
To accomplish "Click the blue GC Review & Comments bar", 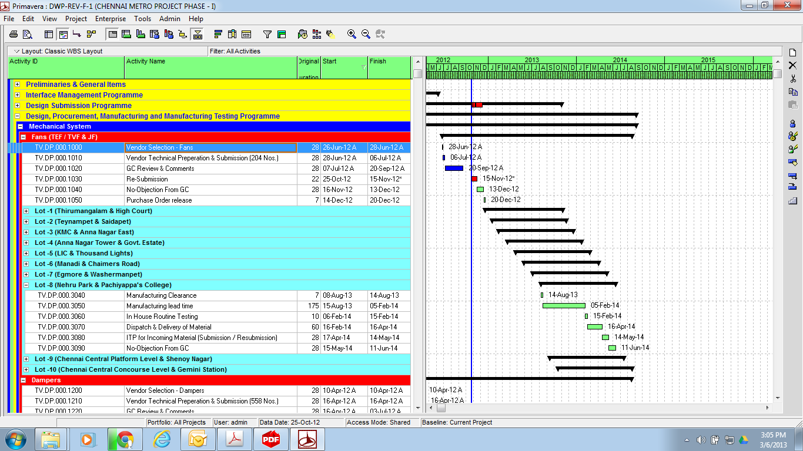I will 454,168.
